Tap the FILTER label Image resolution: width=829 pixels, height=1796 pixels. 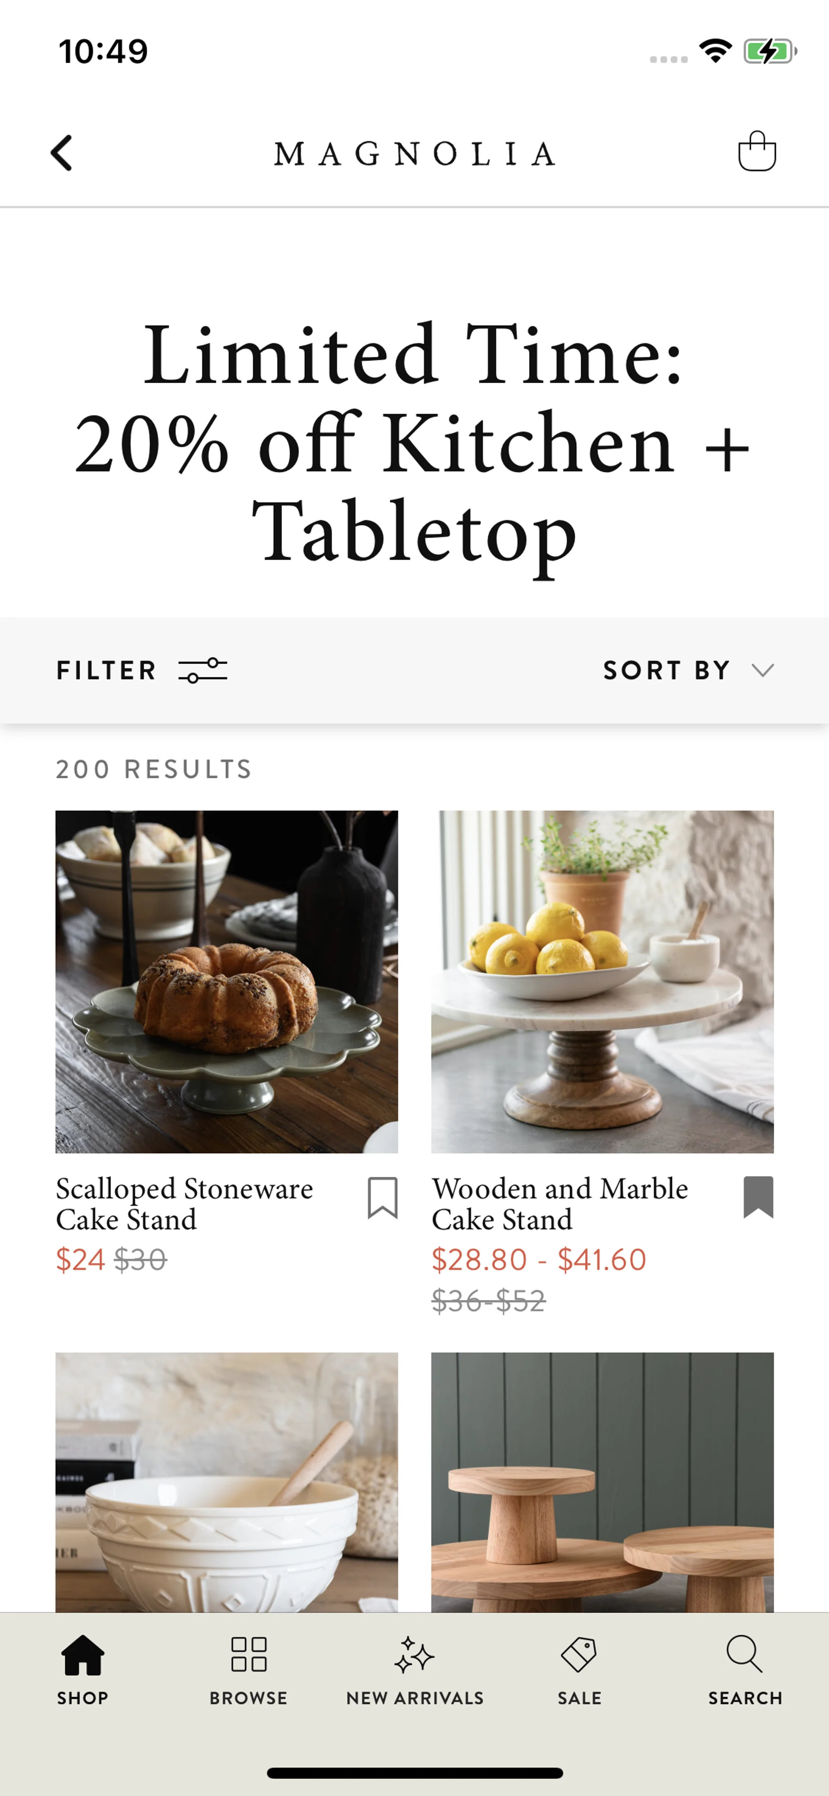coord(106,670)
